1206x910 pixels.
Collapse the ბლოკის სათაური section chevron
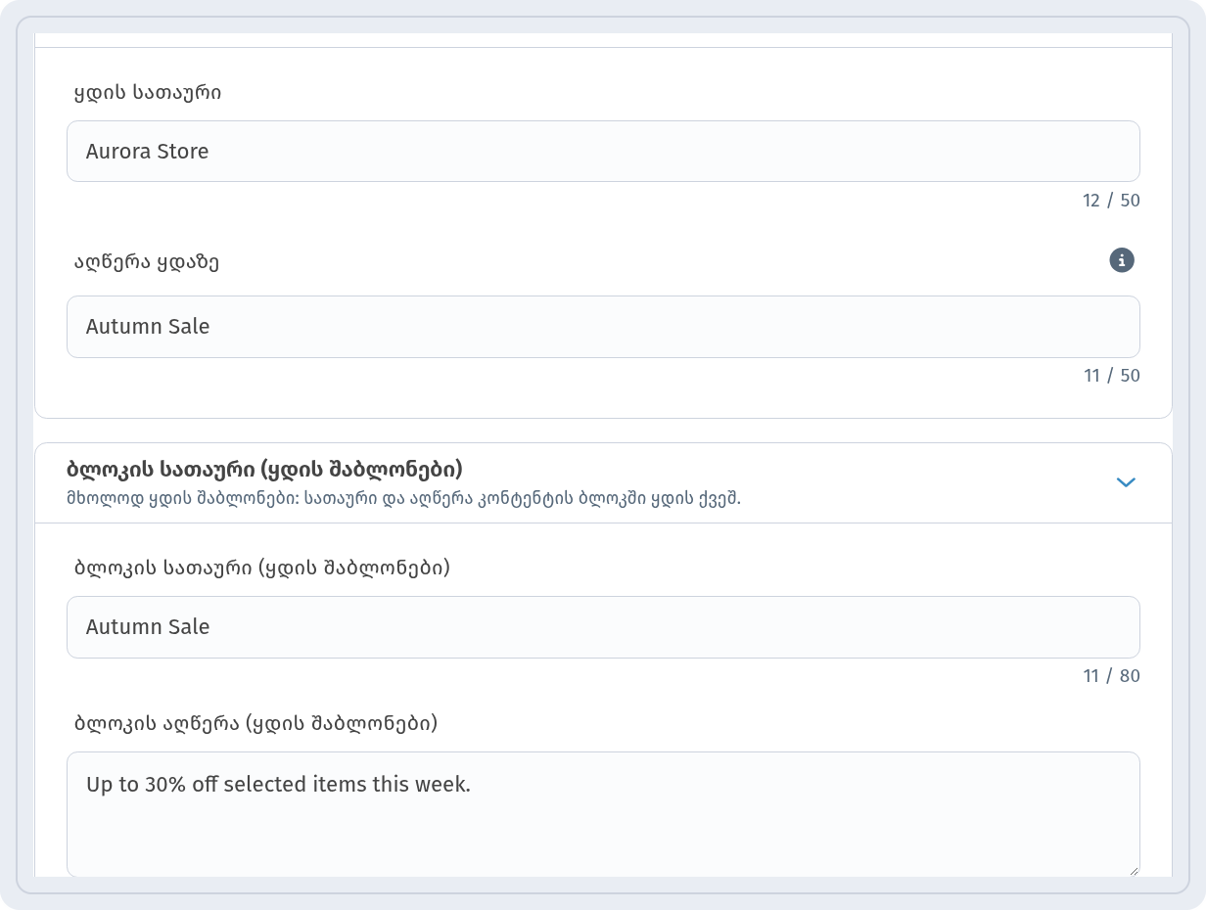[1126, 482]
